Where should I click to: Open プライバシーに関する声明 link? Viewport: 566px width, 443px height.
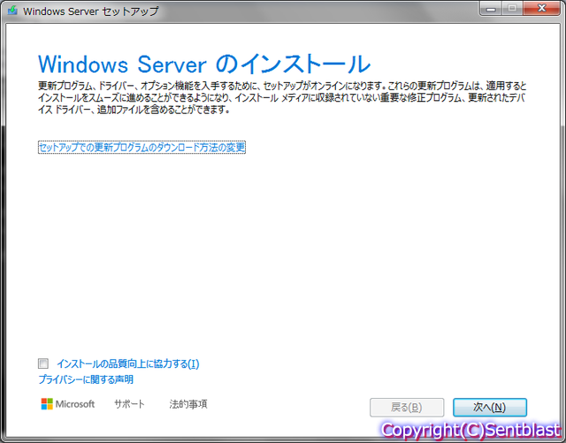(86, 379)
